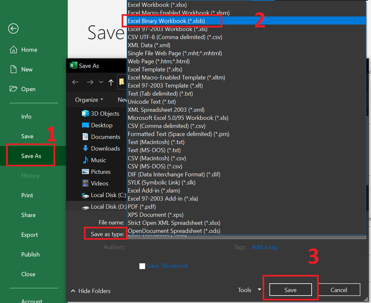Choose Formatted Text (Space delimited) (*.prn)

tap(247, 134)
